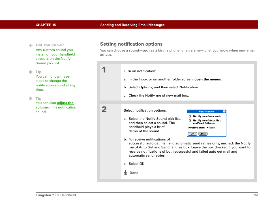Click the asterisk icon beside the second Tip
The height and width of the screenshot is (209, 270).
(x=31, y=98)
